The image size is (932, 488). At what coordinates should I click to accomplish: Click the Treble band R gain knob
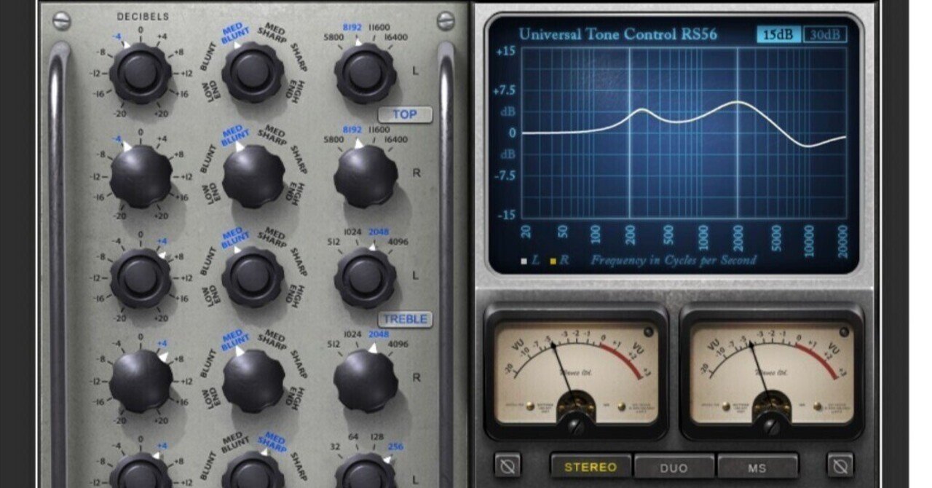click(x=141, y=380)
